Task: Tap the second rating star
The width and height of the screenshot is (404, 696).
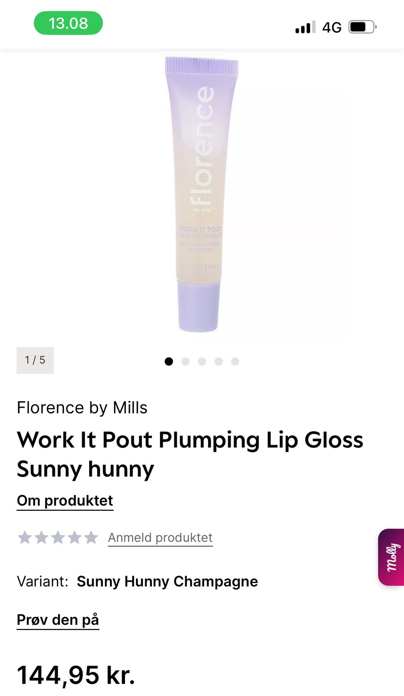Action: pos(41,537)
